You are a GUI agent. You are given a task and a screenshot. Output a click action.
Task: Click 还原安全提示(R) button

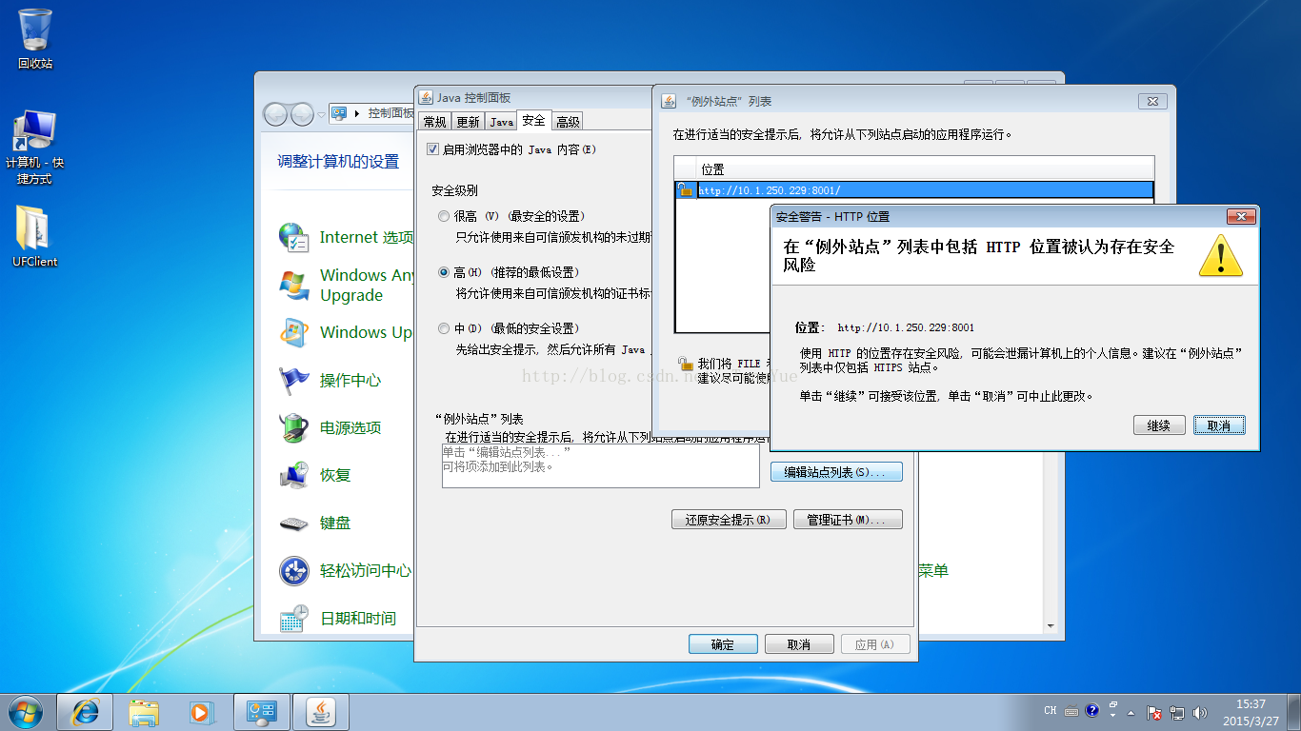[x=729, y=520]
